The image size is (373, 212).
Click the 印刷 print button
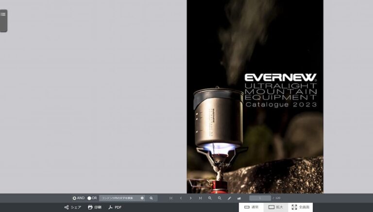[x=95, y=207]
